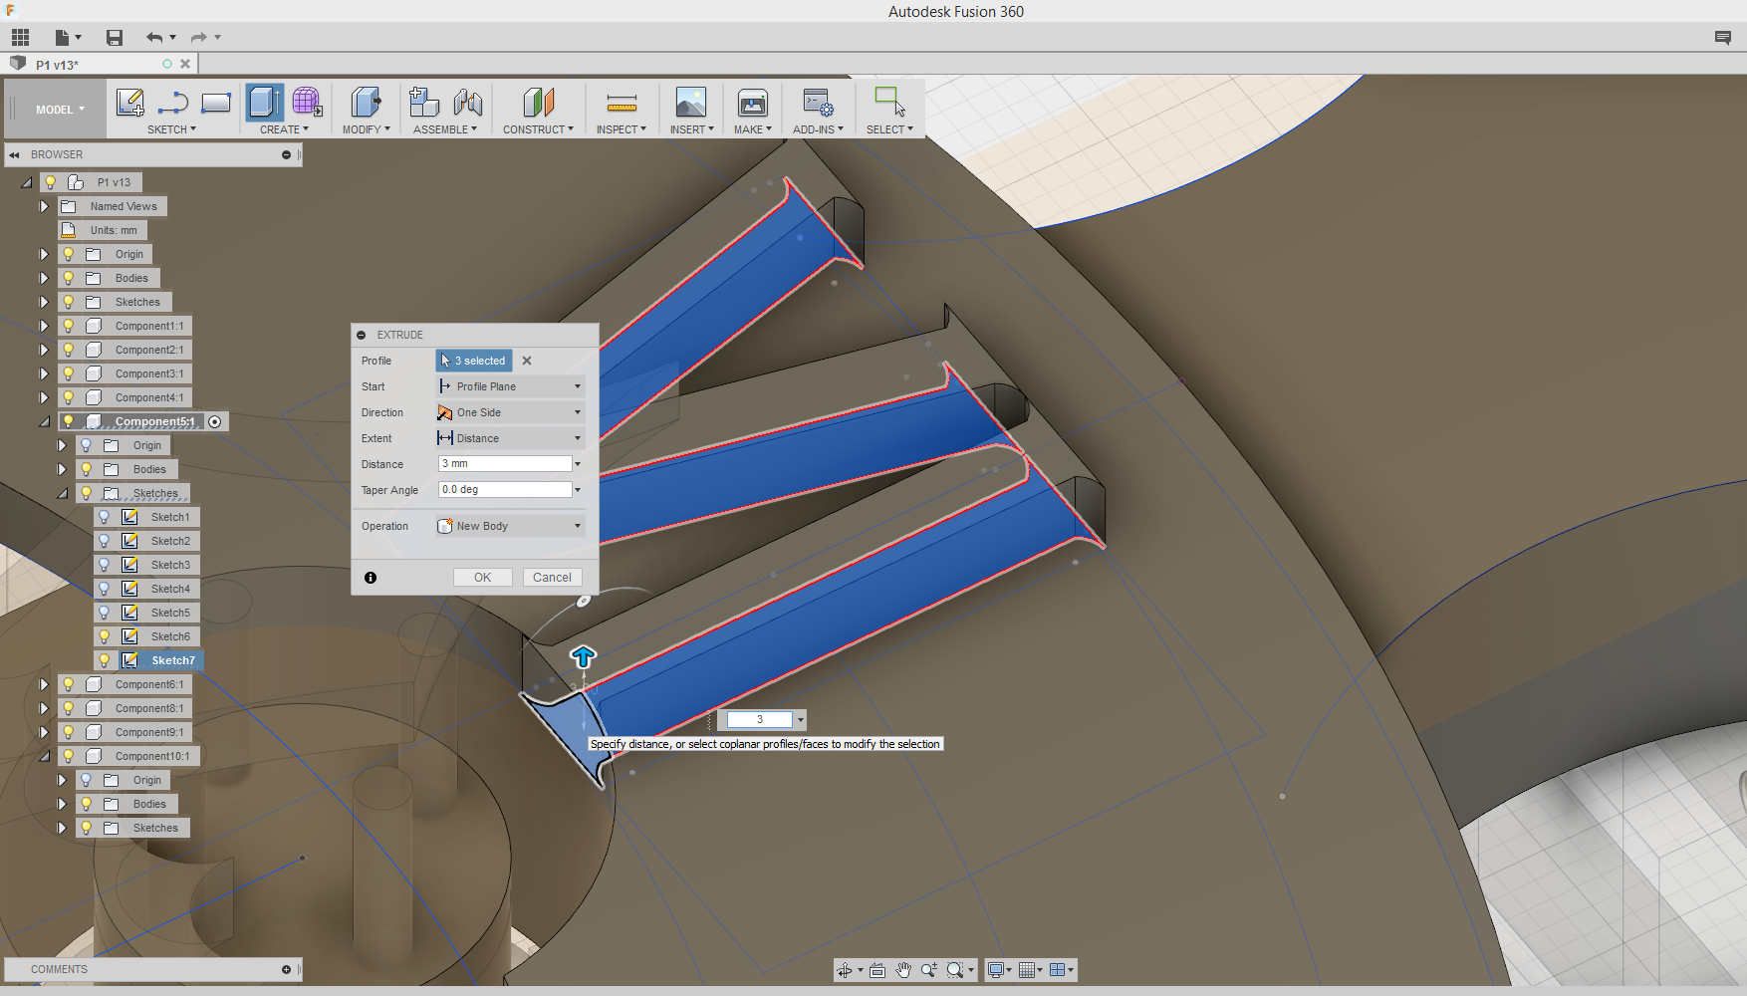Undo the last action
This screenshot has height=996, width=1747.
154,38
